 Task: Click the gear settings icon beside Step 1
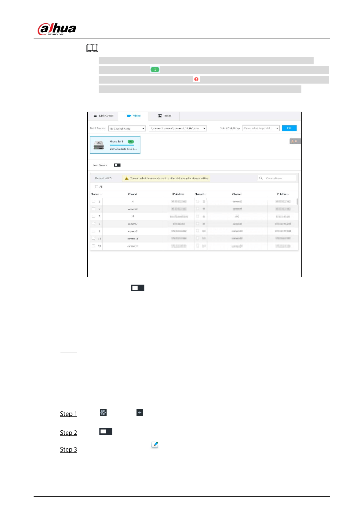[x=103, y=412]
